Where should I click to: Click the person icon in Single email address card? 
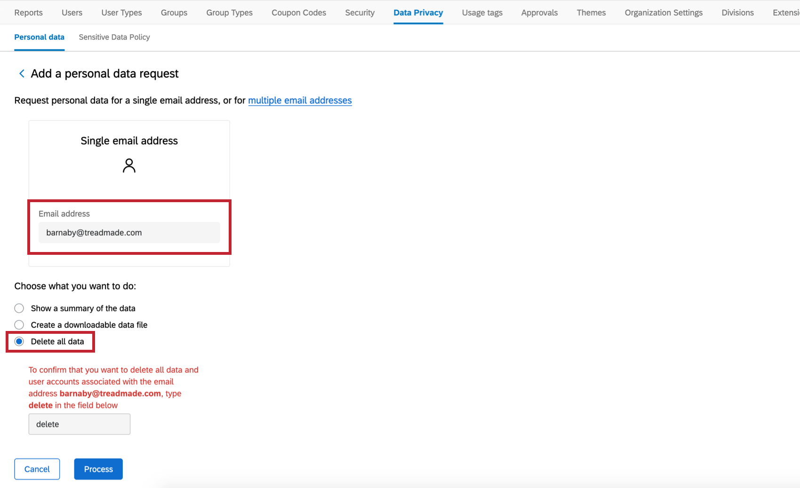pyautogui.click(x=129, y=165)
